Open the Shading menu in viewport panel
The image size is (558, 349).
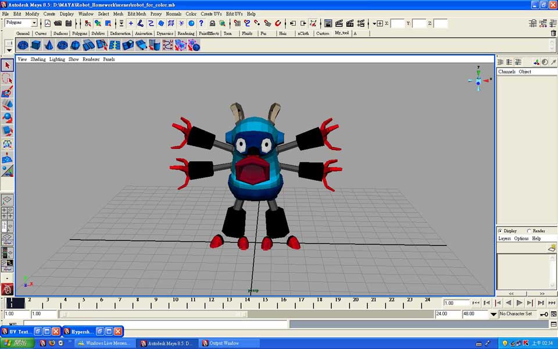(38, 59)
